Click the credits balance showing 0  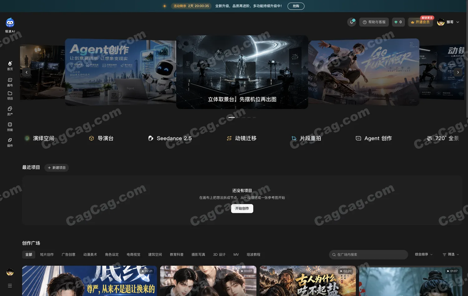click(x=398, y=22)
